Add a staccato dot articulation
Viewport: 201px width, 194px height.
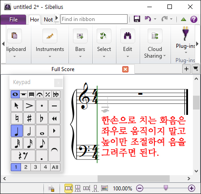pyautogui.click(x=42, y=106)
